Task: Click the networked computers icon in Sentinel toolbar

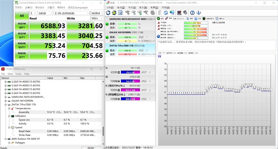Action: point(172,13)
